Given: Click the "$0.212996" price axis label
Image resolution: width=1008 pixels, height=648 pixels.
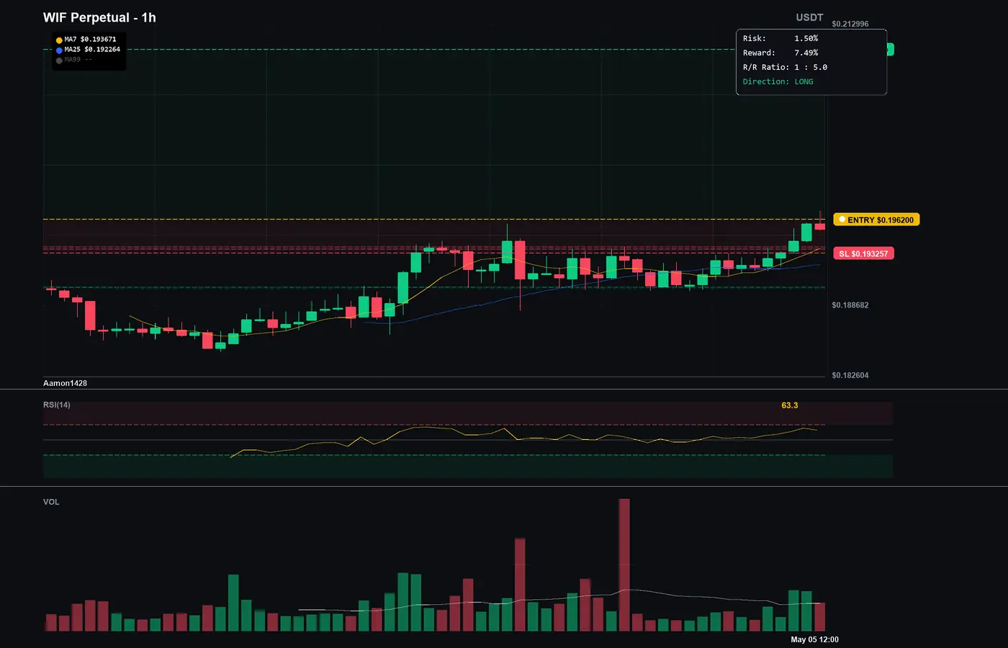Looking at the screenshot, I should coord(850,24).
